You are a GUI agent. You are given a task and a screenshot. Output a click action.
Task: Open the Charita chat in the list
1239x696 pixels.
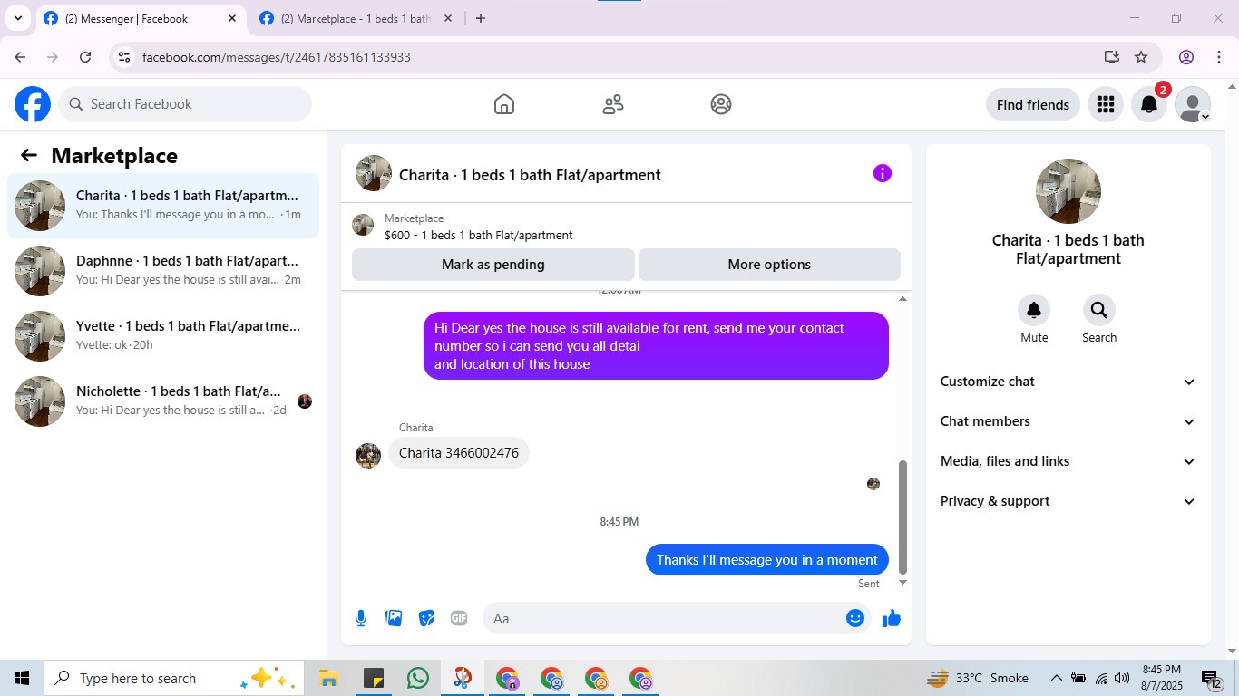[163, 206]
